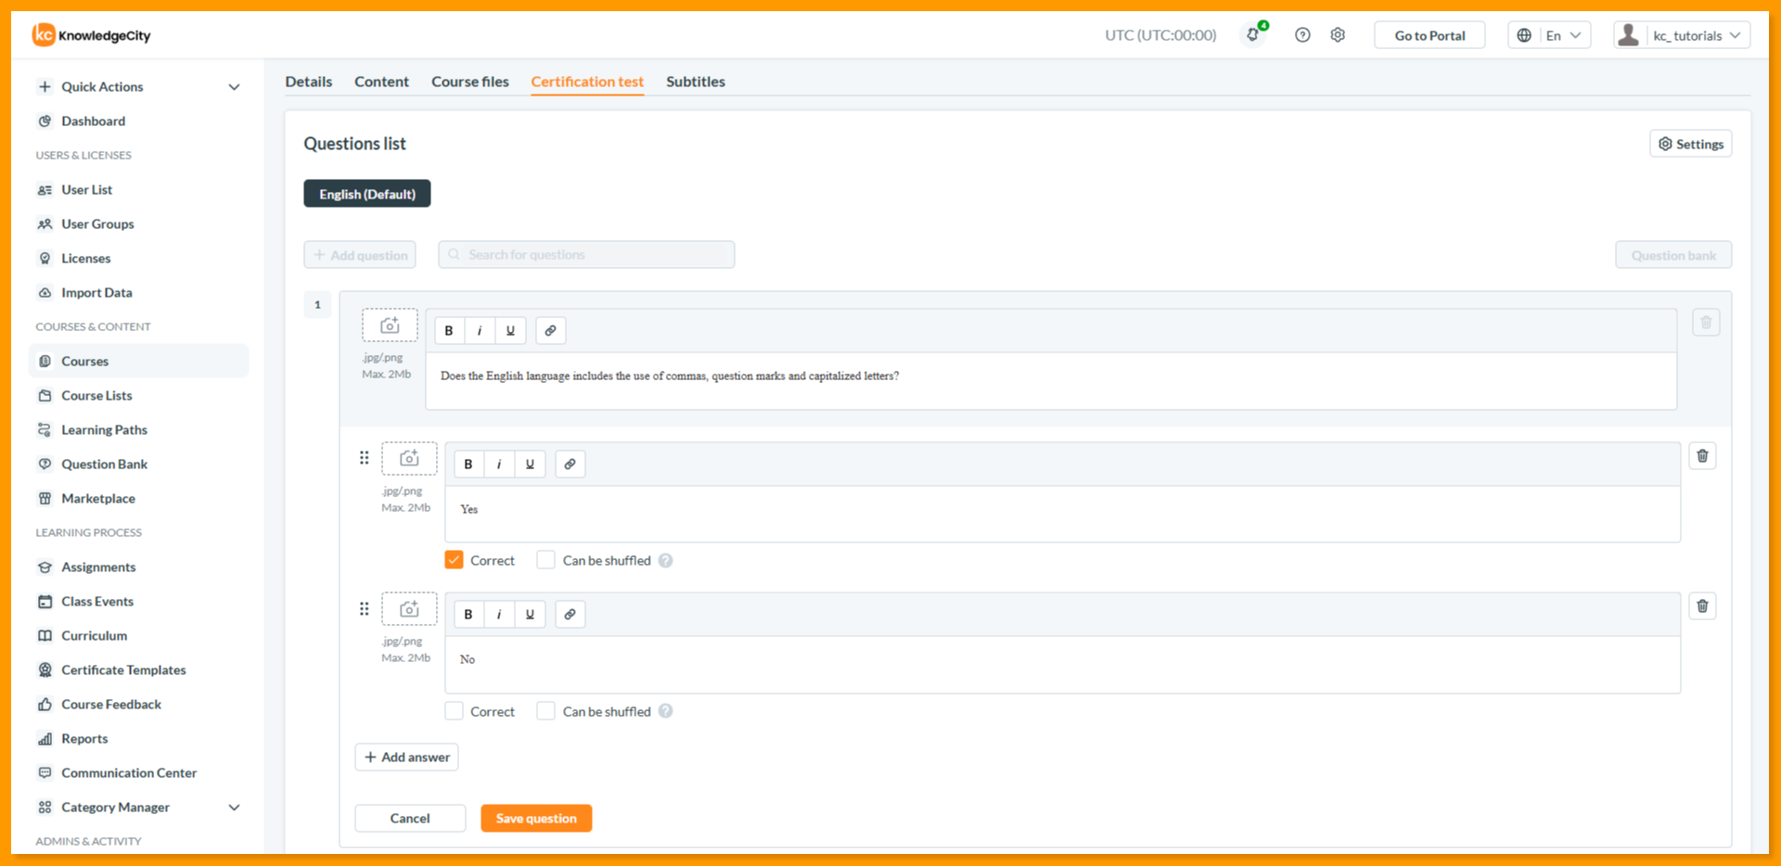Open test Settings button
The image size is (1781, 866).
[x=1690, y=144]
